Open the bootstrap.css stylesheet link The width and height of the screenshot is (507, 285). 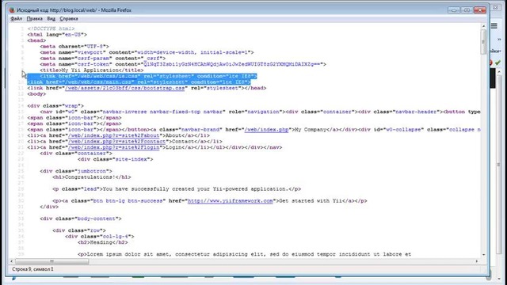point(124,88)
